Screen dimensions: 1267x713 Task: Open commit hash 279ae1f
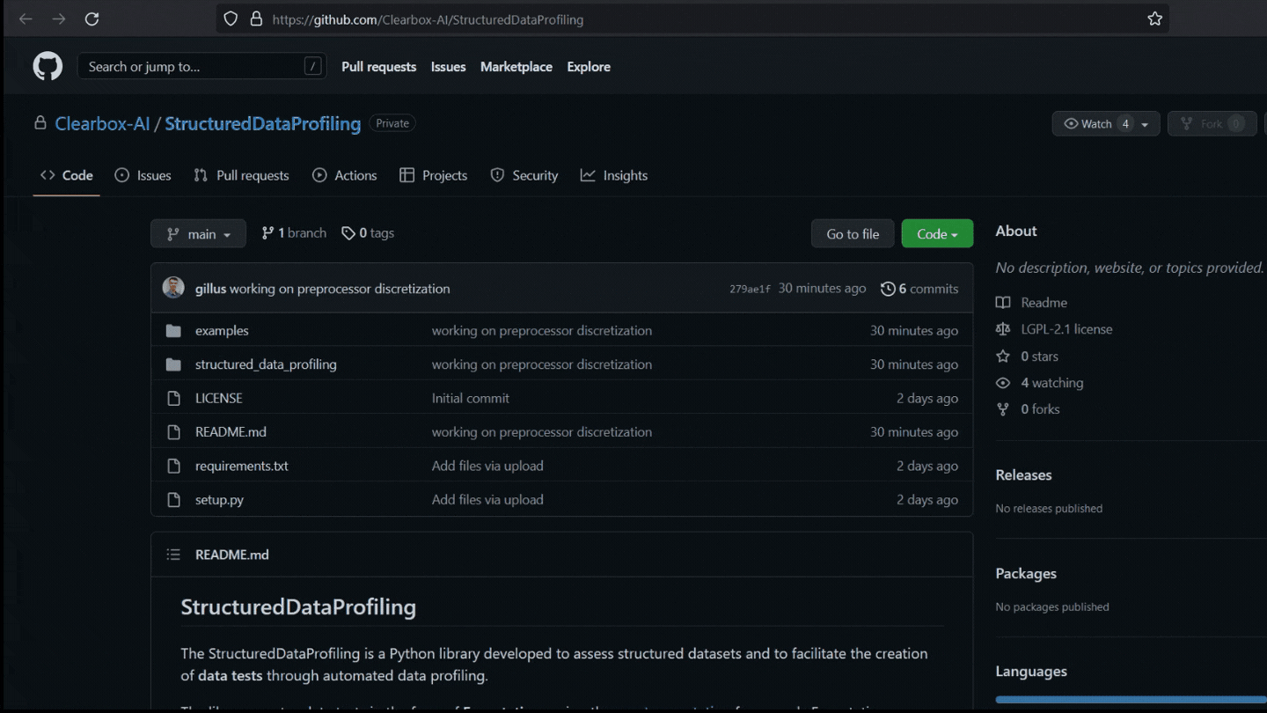coord(750,289)
